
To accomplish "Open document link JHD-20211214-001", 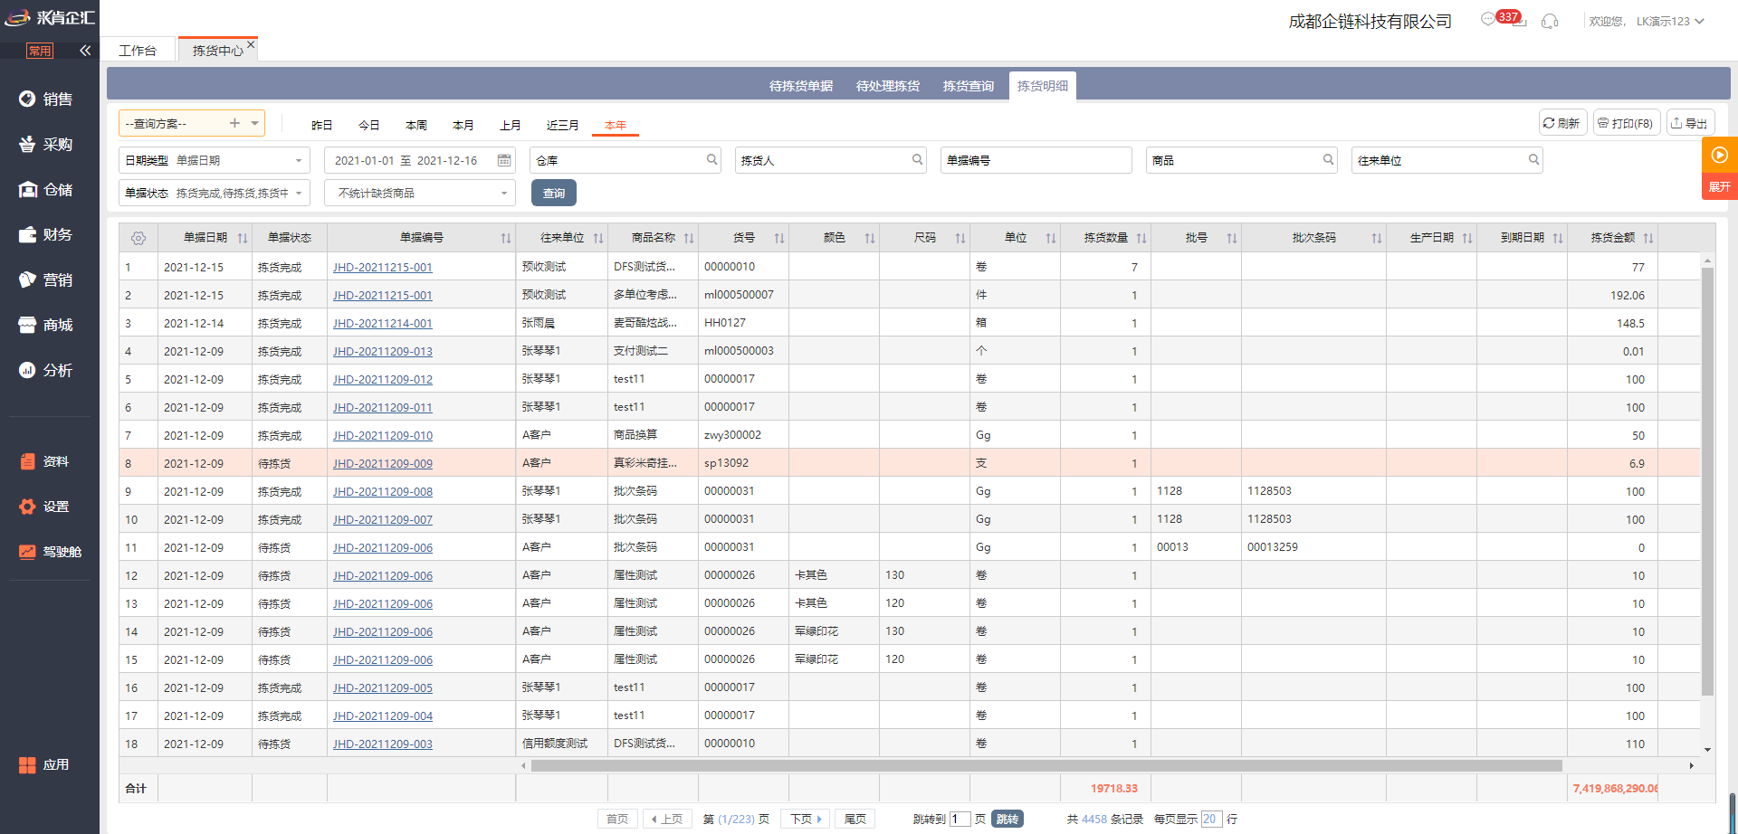I will click(382, 324).
